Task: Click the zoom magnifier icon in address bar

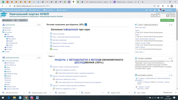Action: coord(154,6)
